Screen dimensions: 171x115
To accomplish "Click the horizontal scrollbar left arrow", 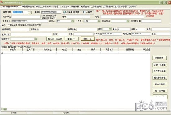I will 2,109.
